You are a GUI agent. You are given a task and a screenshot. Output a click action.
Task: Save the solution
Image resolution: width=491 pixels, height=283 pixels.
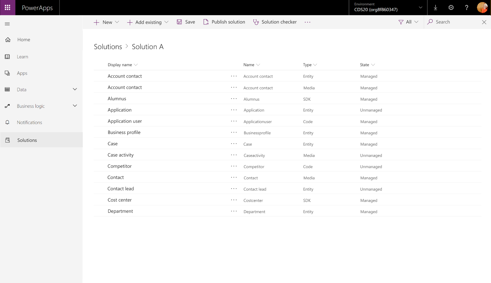(x=186, y=22)
